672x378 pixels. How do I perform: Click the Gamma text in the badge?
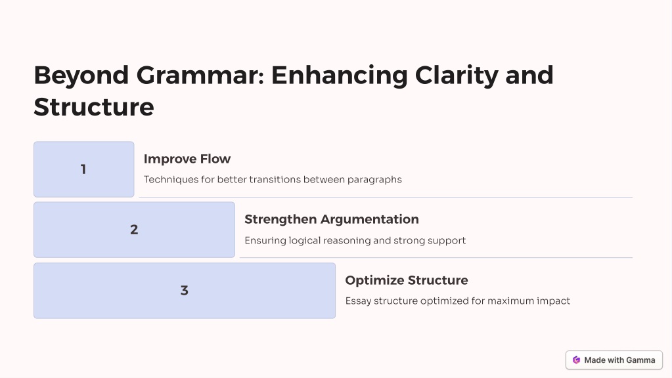(x=640, y=360)
